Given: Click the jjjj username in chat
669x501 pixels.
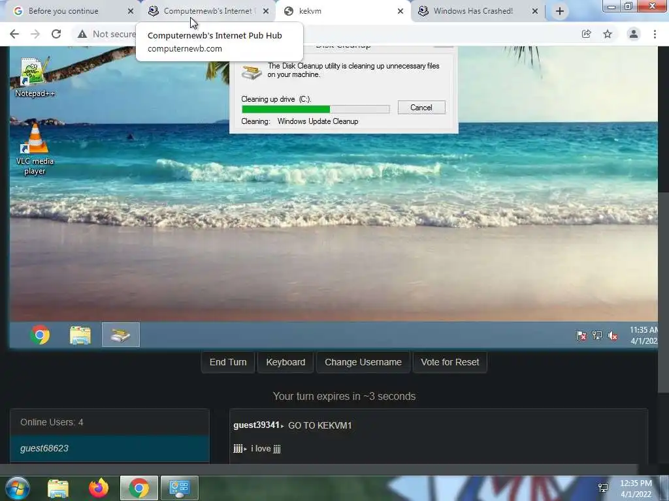Looking at the screenshot, I should point(238,449).
